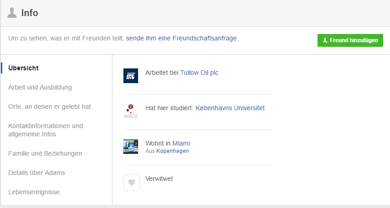Open the Københavns Universitet link
Viewport: 390px width, 208px height.
(230, 108)
